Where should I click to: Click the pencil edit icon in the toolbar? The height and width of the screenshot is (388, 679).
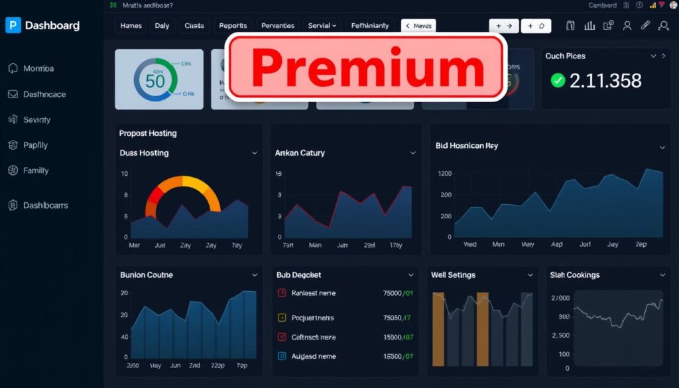644,25
